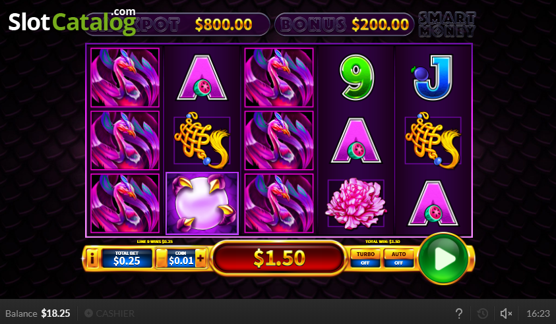Click the Total Bet display
556x324 pixels.
(127, 258)
